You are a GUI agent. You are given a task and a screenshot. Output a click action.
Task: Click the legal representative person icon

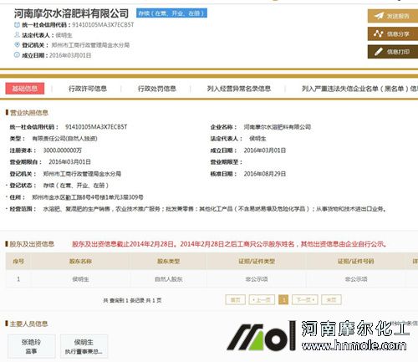click(x=17, y=35)
